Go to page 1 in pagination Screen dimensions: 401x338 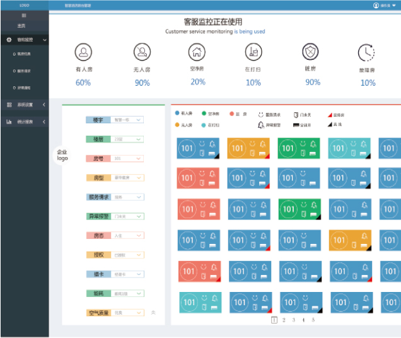pos(274,320)
